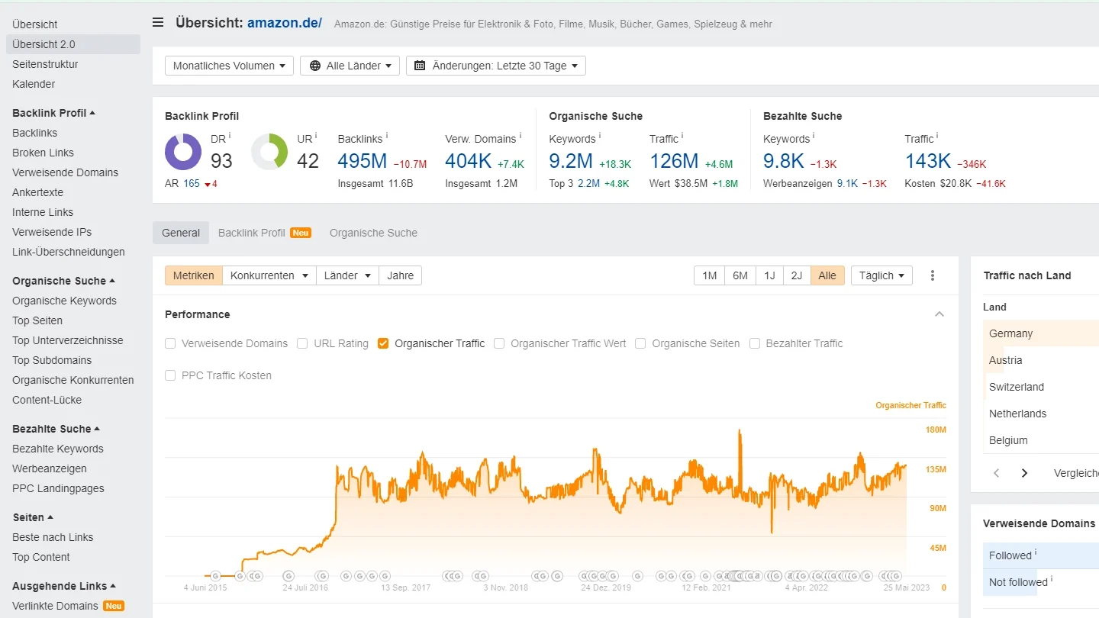Image resolution: width=1099 pixels, height=618 pixels.
Task: Open Organische Keywords in sidebar
Action: coord(64,301)
